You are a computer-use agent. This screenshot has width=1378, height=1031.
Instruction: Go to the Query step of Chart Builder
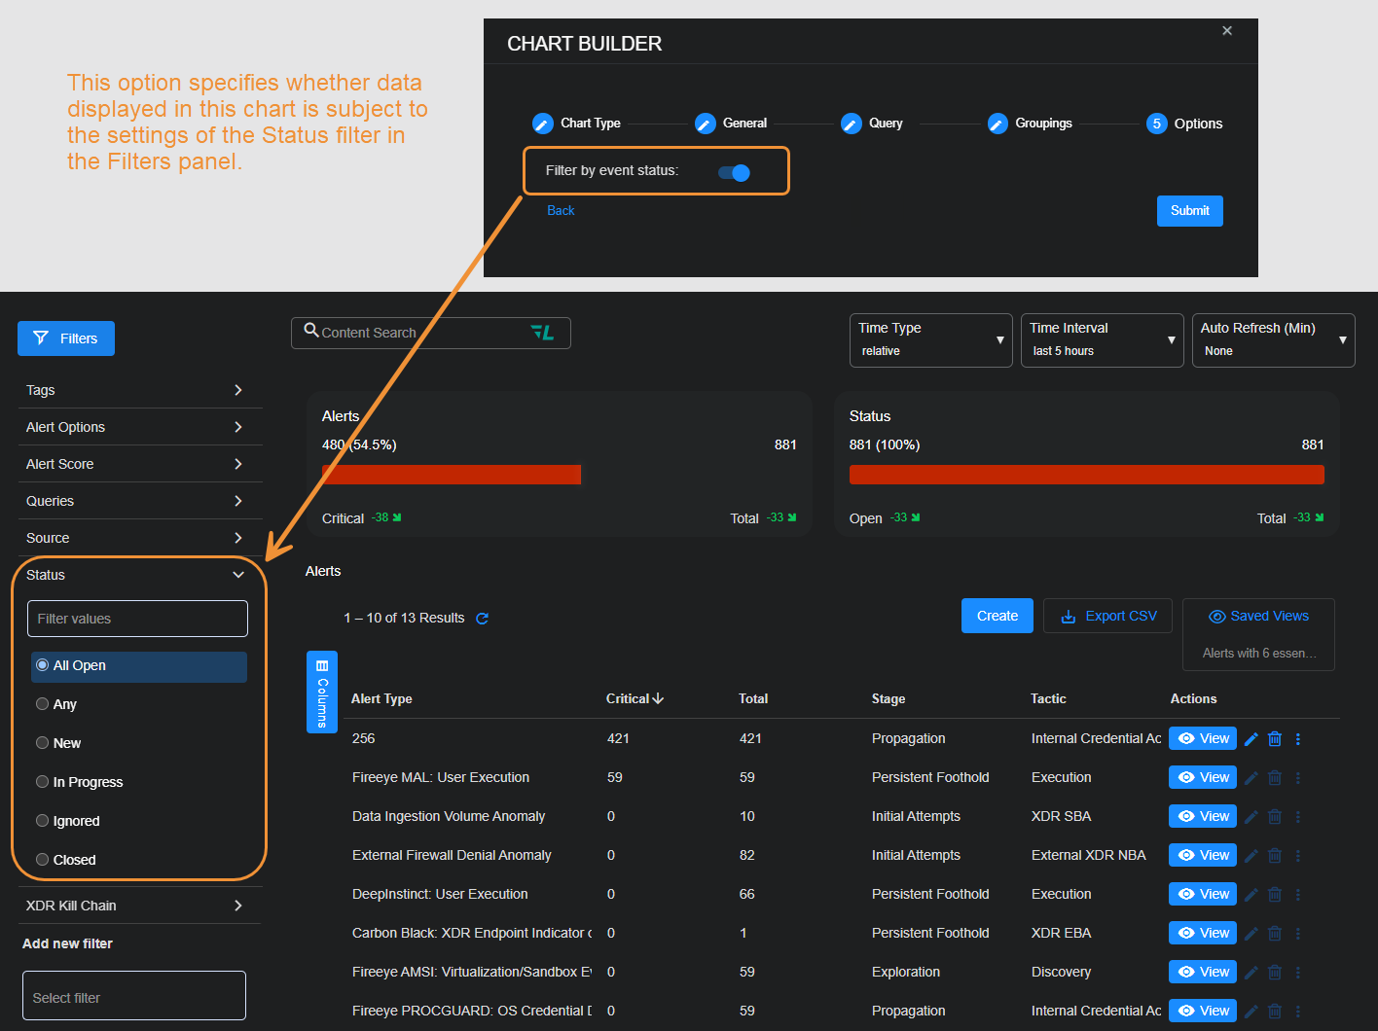[850, 123]
